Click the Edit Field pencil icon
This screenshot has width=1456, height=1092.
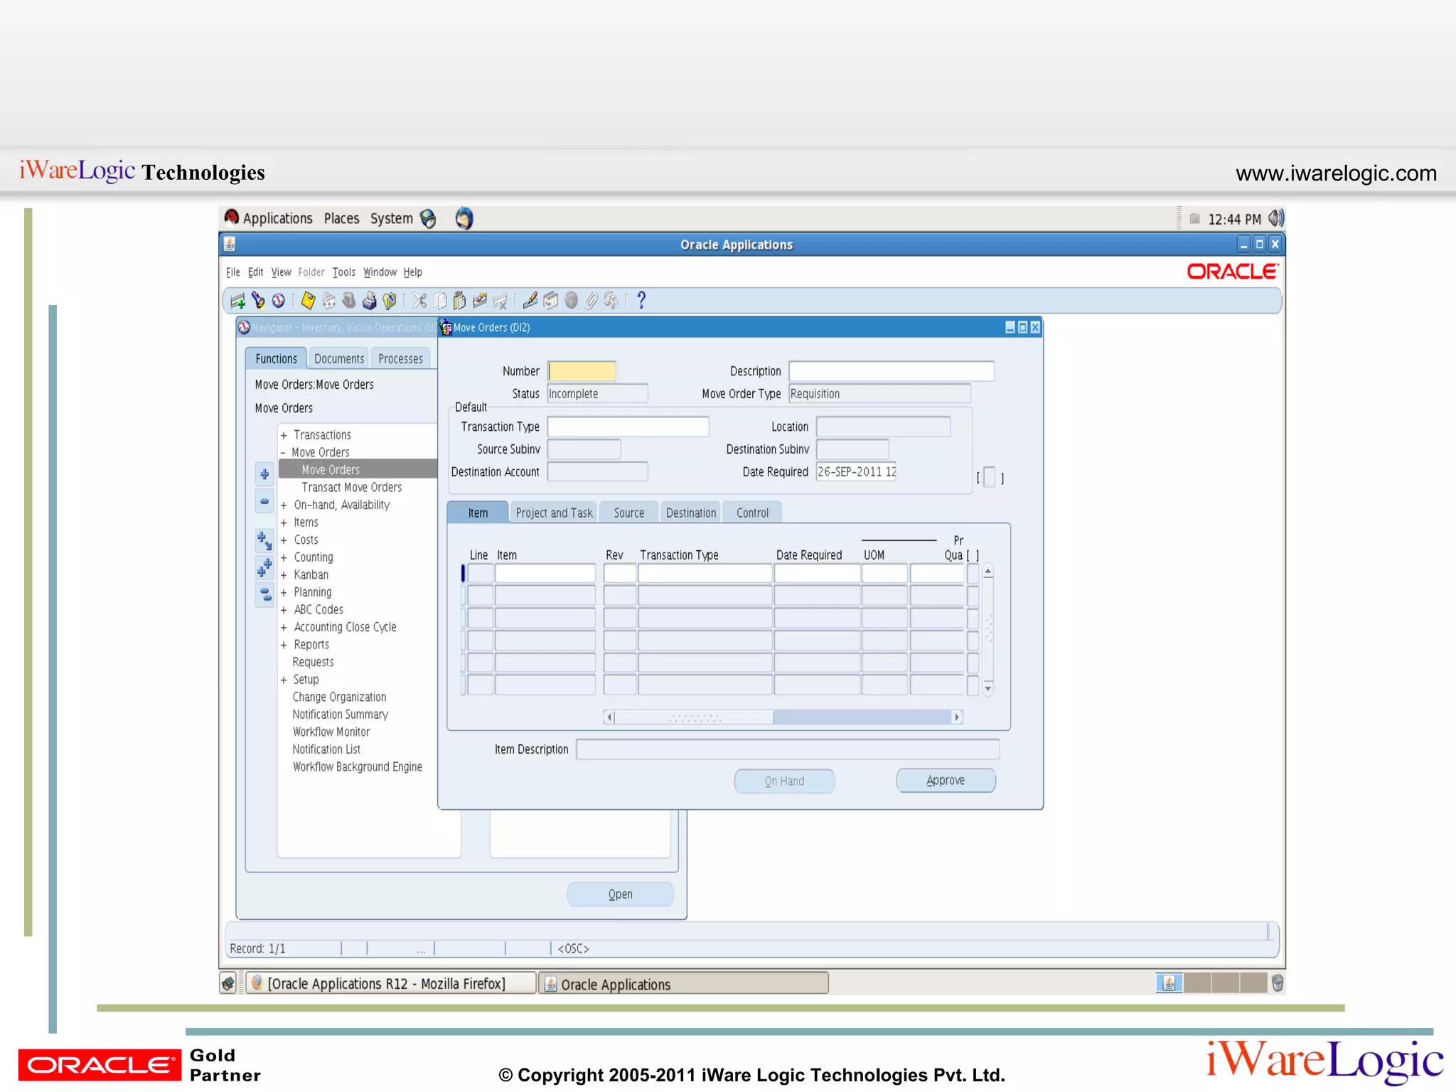point(530,301)
